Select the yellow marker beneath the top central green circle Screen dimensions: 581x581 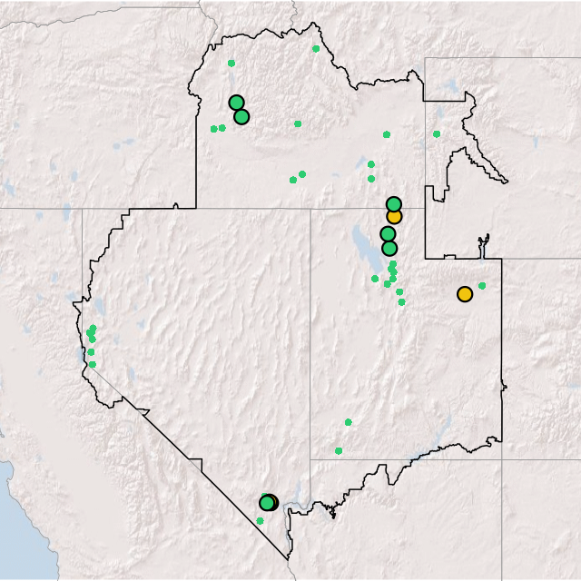(394, 216)
